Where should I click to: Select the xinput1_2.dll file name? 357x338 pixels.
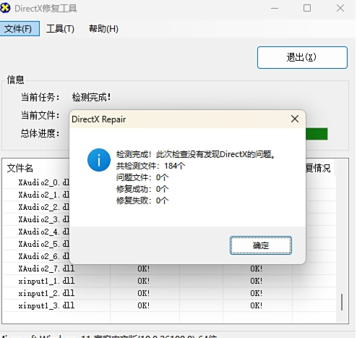(x=46, y=293)
